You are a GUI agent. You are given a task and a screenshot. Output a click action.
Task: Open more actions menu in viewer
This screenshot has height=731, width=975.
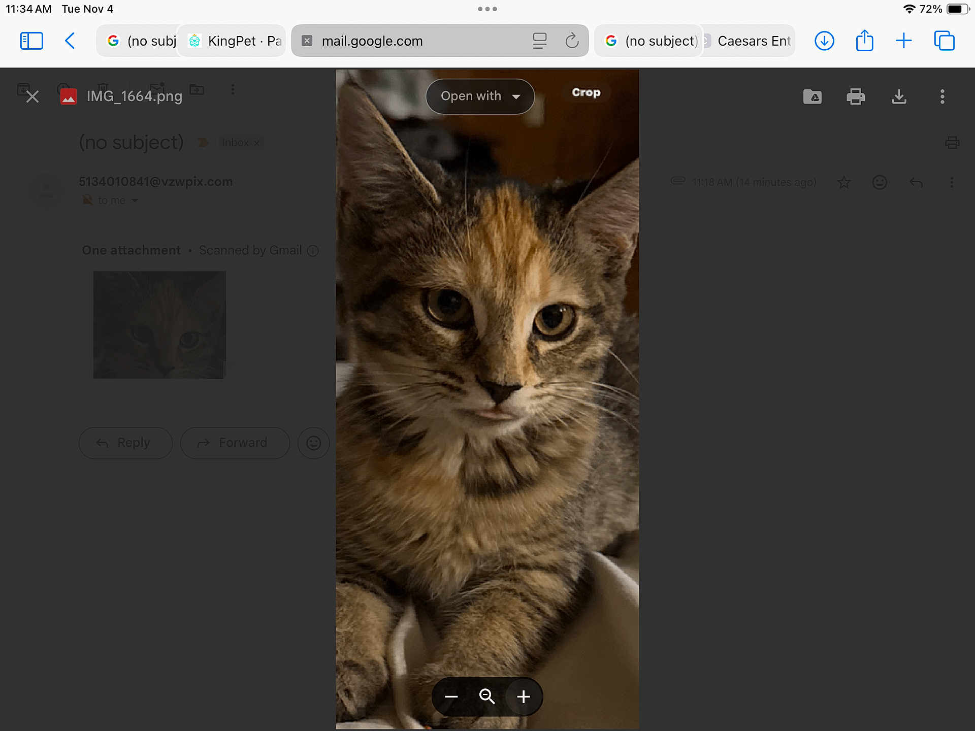pos(942,96)
